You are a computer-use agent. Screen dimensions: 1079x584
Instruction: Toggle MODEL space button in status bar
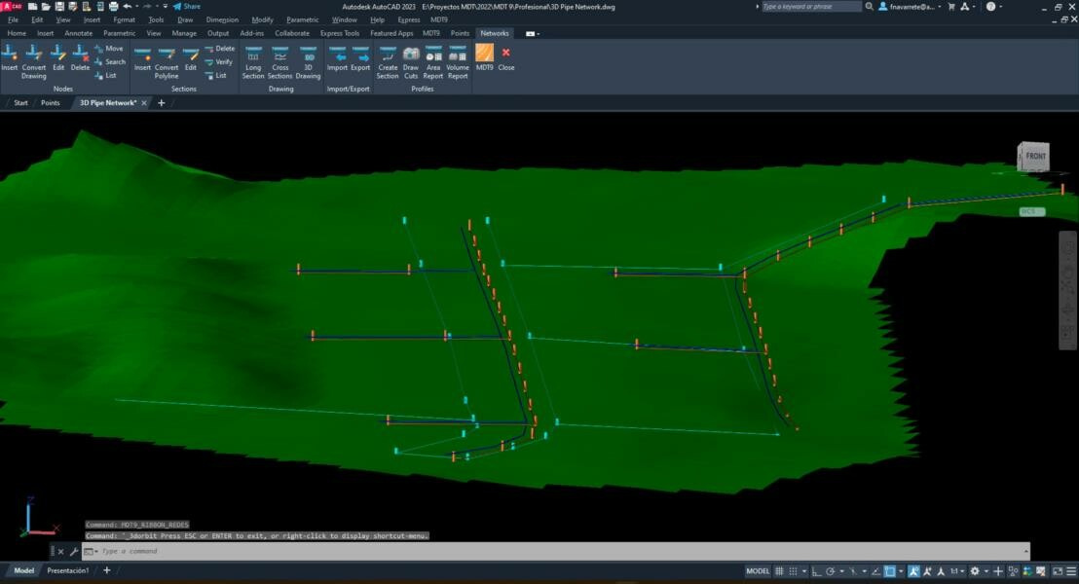pyautogui.click(x=758, y=571)
